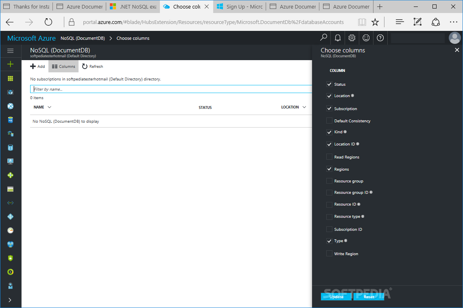The width and height of the screenshot is (463, 308).
Task: Click the Columns toolbar button
Action: pos(63,66)
